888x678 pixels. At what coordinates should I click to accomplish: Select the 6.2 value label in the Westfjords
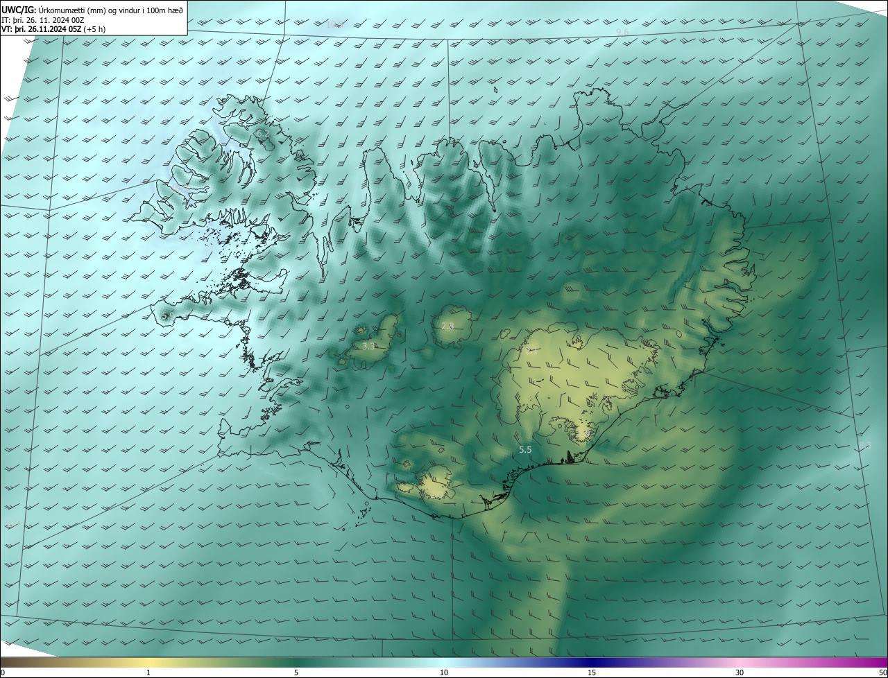click(x=262, y=133)
